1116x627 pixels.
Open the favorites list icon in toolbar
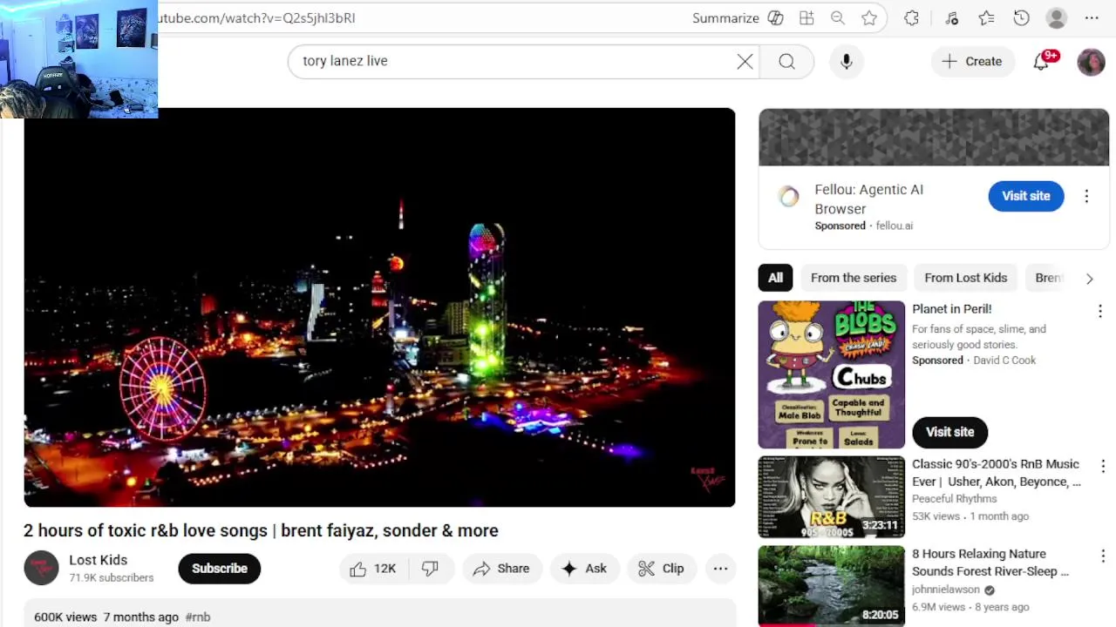[x=986, y=17]
